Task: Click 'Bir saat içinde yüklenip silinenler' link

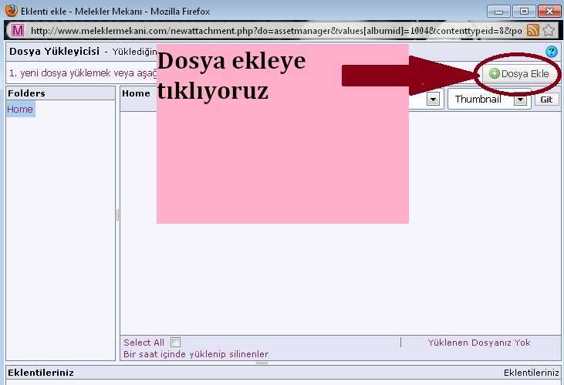Action: coord(196,354)
